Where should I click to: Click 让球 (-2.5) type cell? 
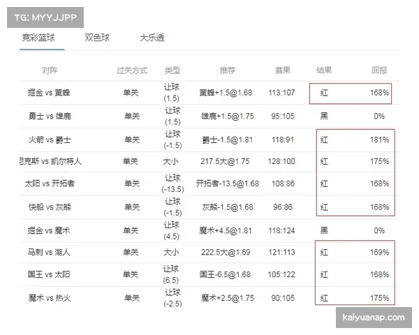(172, 298)
